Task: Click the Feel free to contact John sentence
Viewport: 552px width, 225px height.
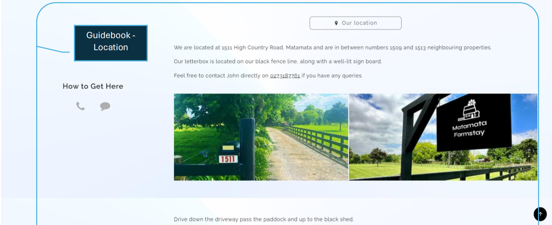Action: coord(268,76)
